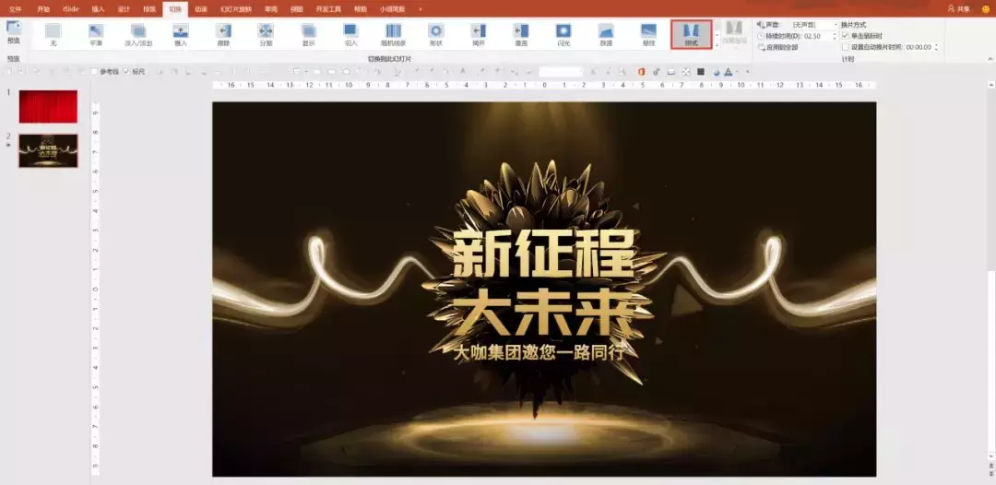Apply the Fade (淡入/淡出) transition

(x=138, y=33)
